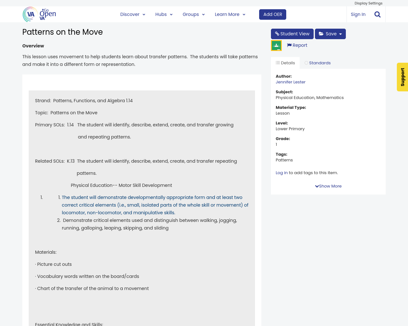The height and width of the screenshot is (326, 408).
Task: Expand the Discover dropdown menu
Action: [x=133, y=14]
